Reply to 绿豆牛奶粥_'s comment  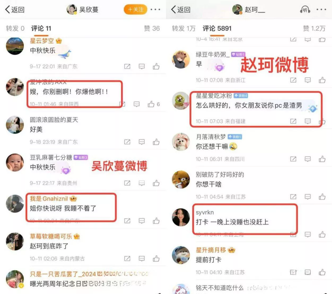point(308,80)
